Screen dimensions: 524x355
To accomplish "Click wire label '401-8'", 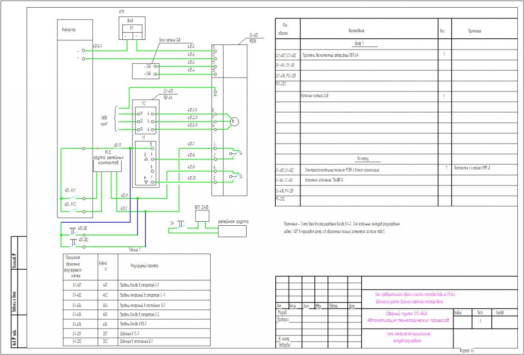I will 191,155.
